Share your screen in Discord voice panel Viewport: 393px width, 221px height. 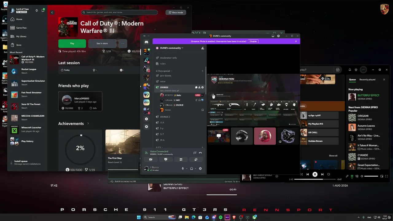tap(166, 160)
